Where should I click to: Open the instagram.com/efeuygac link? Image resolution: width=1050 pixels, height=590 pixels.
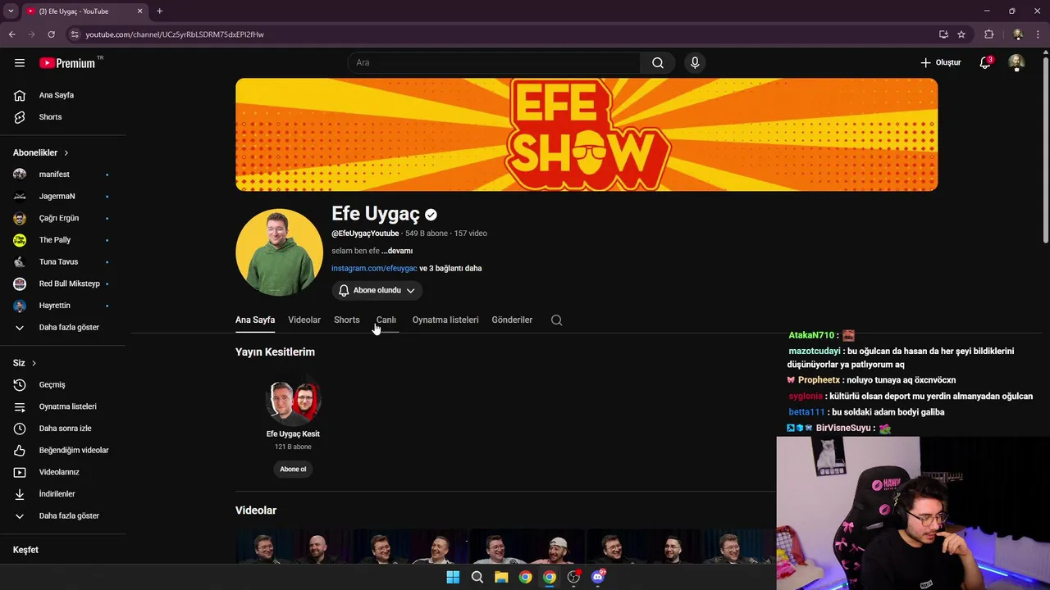[374, 268]
